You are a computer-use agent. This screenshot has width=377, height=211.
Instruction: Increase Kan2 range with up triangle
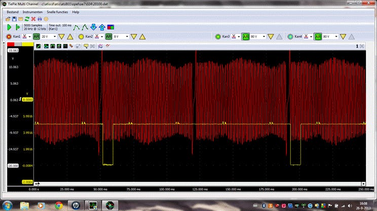point(142,37)
